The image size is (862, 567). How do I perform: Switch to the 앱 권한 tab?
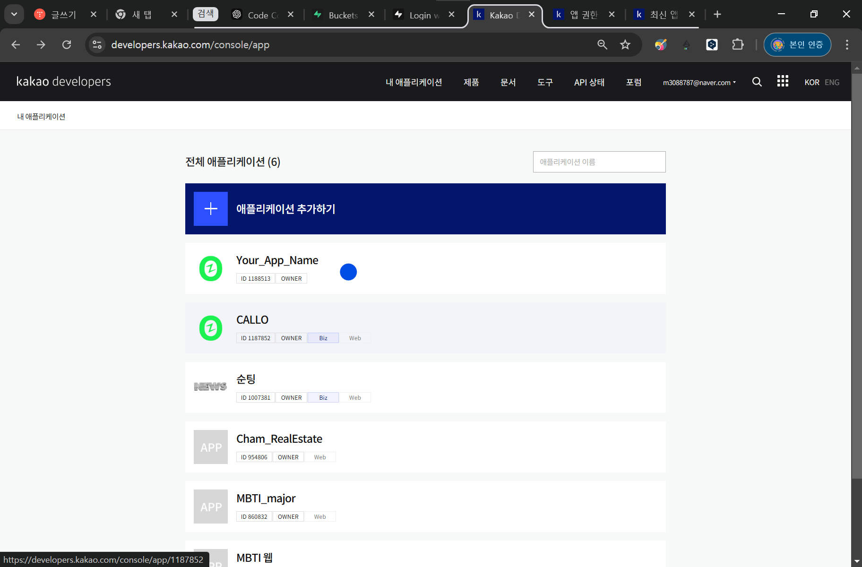[584, 15]
